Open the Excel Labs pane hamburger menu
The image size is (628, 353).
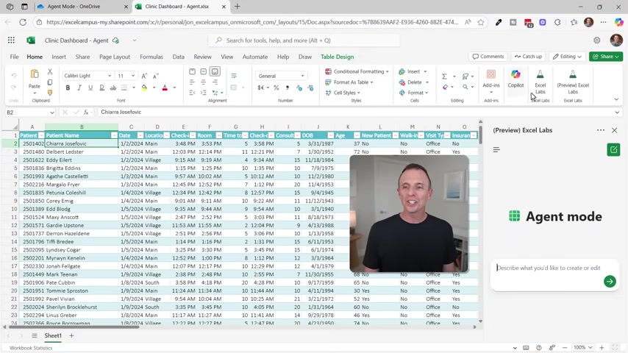pos(496,149)
